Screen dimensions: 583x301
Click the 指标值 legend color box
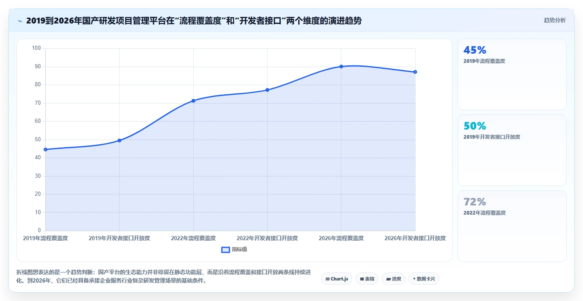pyautogui.click(x=225, y=249)
